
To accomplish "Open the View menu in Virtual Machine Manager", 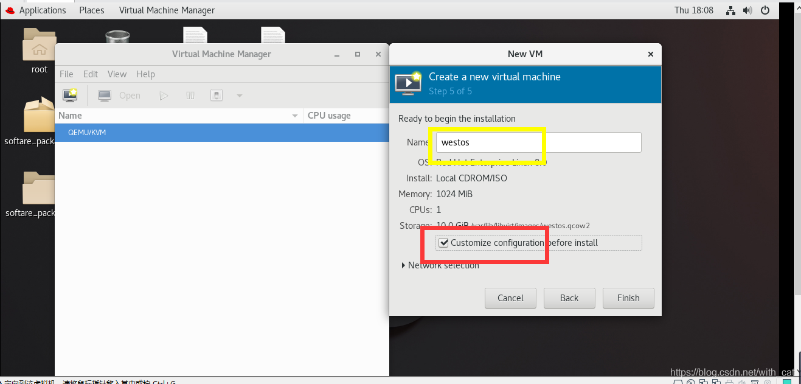I will coord(117,74).
